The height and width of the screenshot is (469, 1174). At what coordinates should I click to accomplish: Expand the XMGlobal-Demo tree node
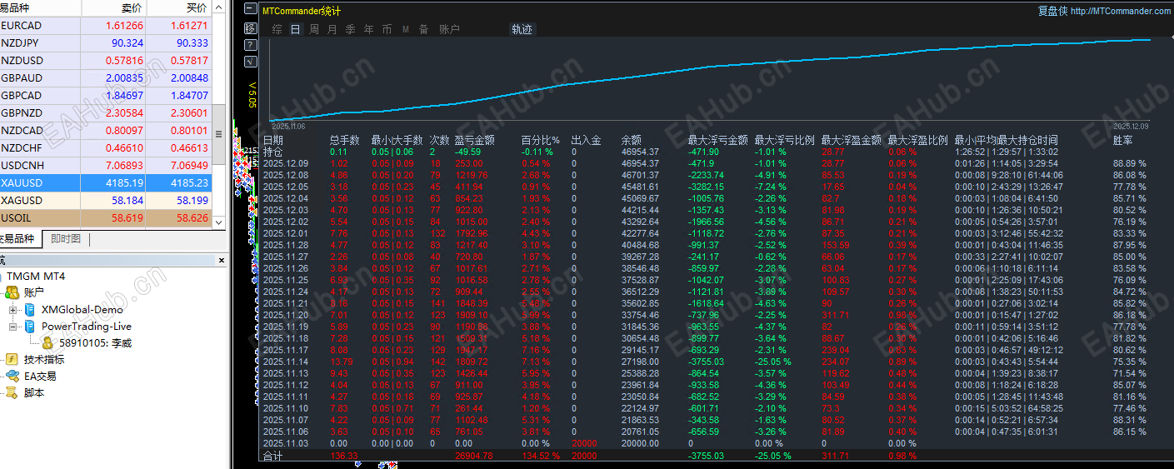click(12, 310)
